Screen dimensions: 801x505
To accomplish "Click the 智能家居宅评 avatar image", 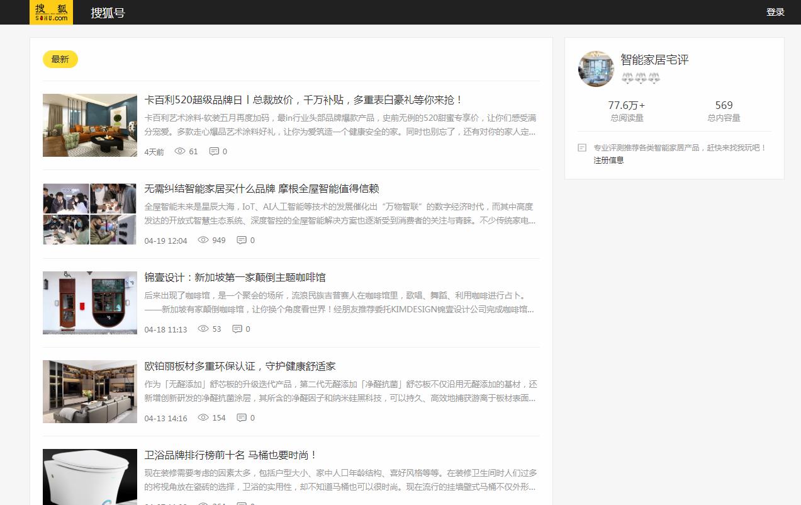I will click(596, 69).
